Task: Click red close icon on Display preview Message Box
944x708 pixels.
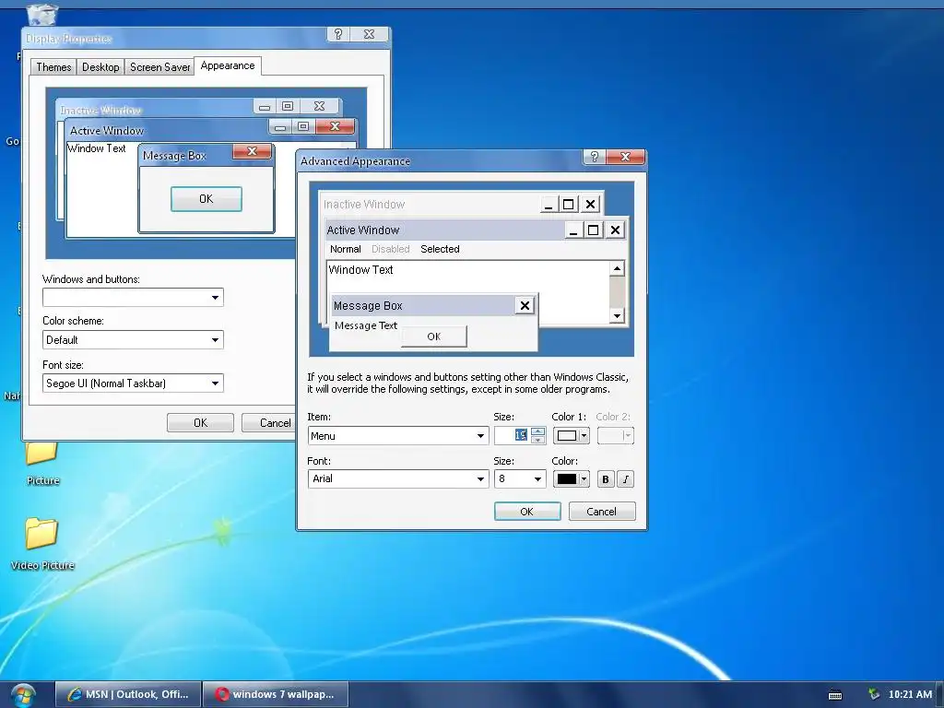Action: pyautogui.click(x=253, y=151)
